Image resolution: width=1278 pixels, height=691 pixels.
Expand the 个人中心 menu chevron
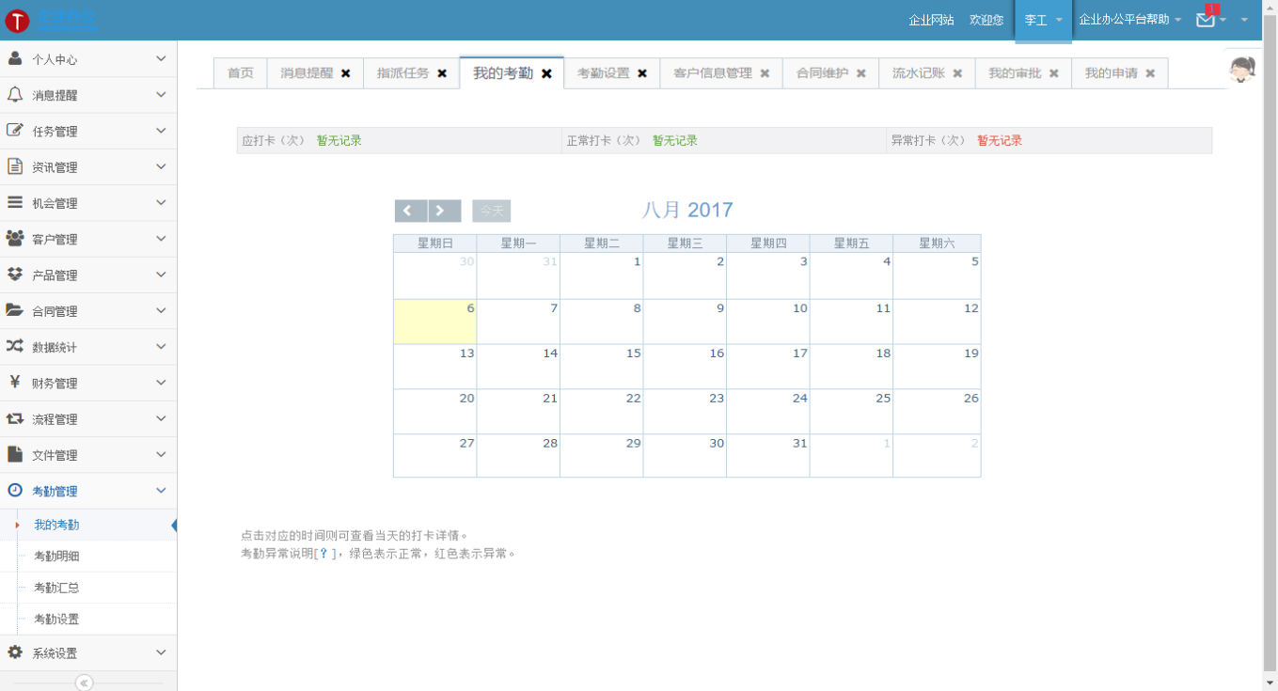[161, 58]
